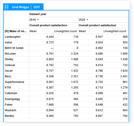Image resolution: width=134 pixels, height=126 pixels.
Task: Click Uniluver 2020 mean value 8,814
Action: click(99, 65)
